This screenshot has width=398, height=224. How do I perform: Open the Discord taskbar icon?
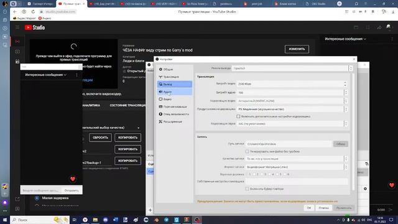coord(105,220)
